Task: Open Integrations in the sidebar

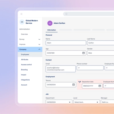Action: pyautogui.click(x=25, y=80)
